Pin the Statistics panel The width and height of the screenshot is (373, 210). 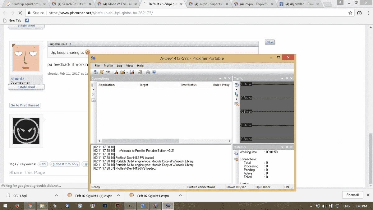[x=287, y=147]
